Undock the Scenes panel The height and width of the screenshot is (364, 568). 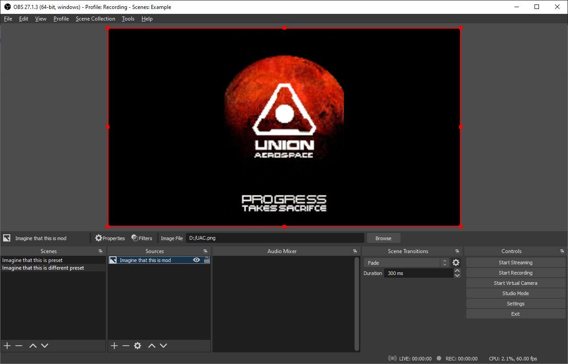(x=100, y=251)
